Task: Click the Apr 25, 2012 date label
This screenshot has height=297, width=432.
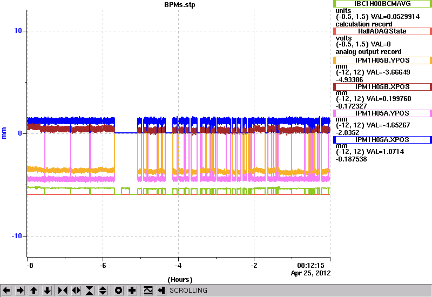Action: click(x=311, y=273)
